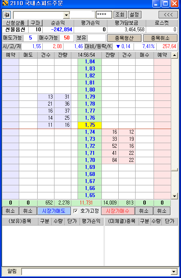Open the 알림 notification dropdown arrow
The height and width of the screenshot is (278, 181).
click(x=174, y=271)
